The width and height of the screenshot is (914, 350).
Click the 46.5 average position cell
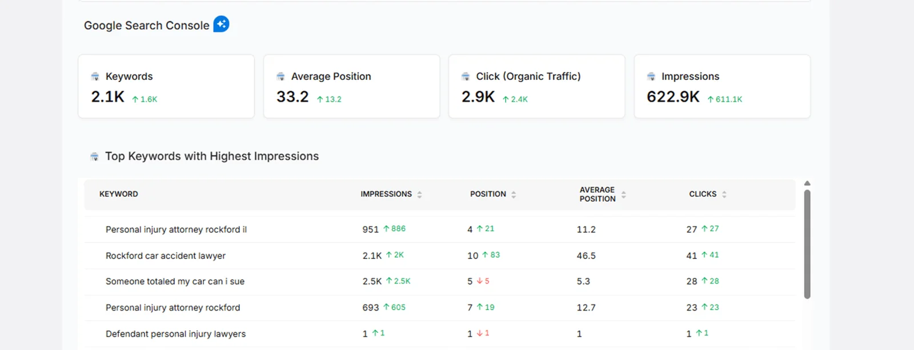click(586, 255)
